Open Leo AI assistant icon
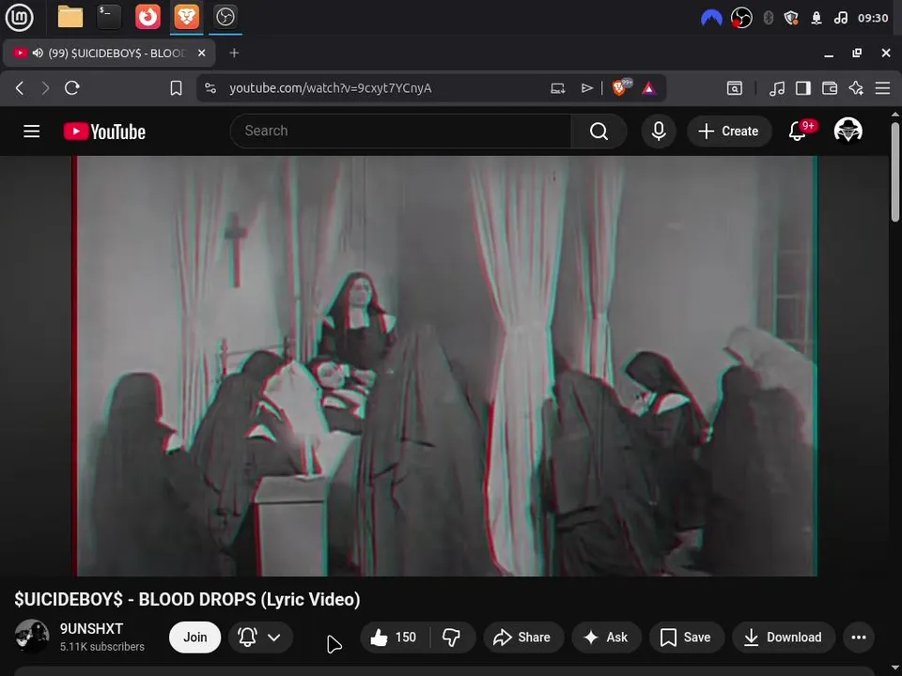 point(856,88)
